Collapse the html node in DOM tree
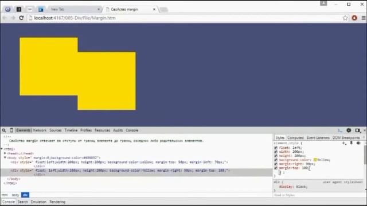Image resolution: width=367 pixels, height=206 pixels. click(2, 149)
